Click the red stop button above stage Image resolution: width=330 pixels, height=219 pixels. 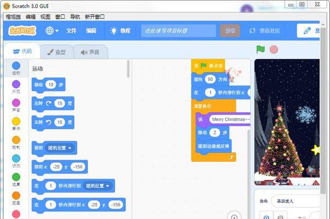coord(274,50)
